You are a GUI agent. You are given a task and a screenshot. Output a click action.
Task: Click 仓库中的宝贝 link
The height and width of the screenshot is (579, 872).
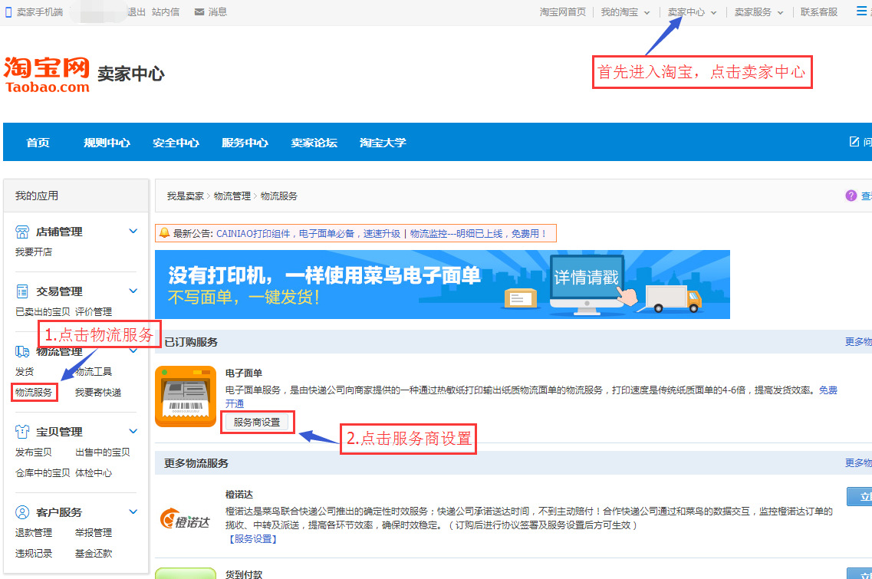[x=43, y=472]
